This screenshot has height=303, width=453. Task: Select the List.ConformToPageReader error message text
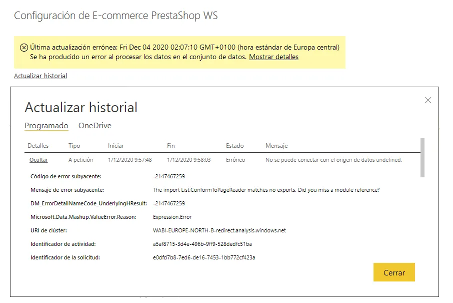[266, 190]
